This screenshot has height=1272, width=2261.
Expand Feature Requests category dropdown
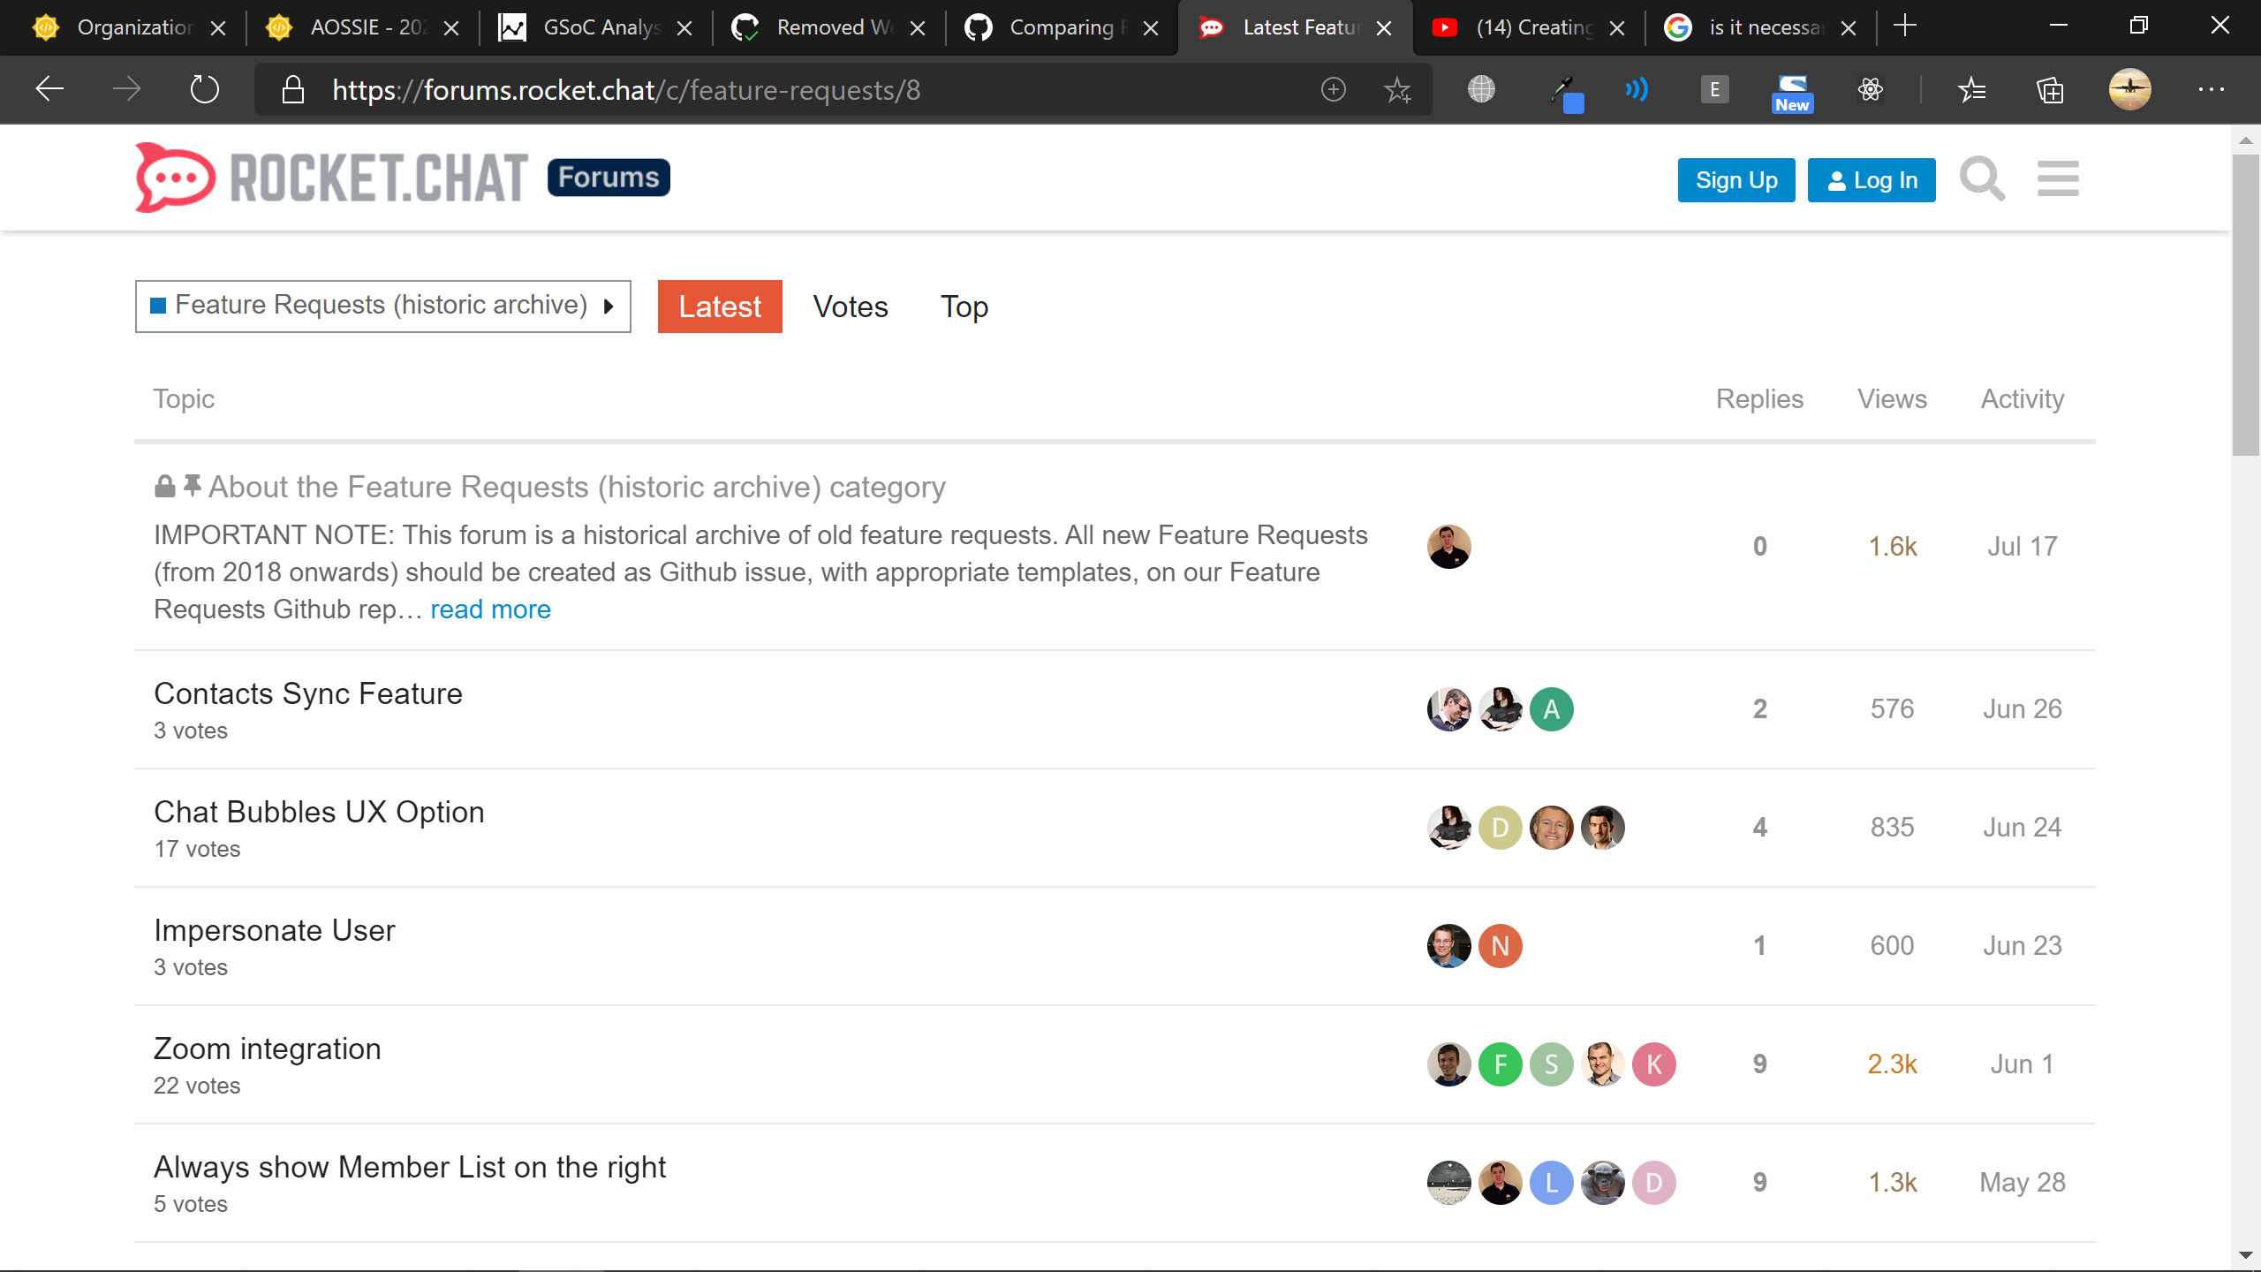tap(382, 307)
